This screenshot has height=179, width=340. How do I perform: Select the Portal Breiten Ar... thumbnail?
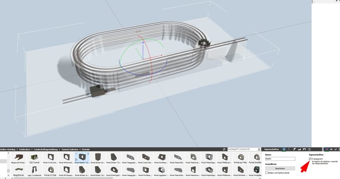click(82, 171)
